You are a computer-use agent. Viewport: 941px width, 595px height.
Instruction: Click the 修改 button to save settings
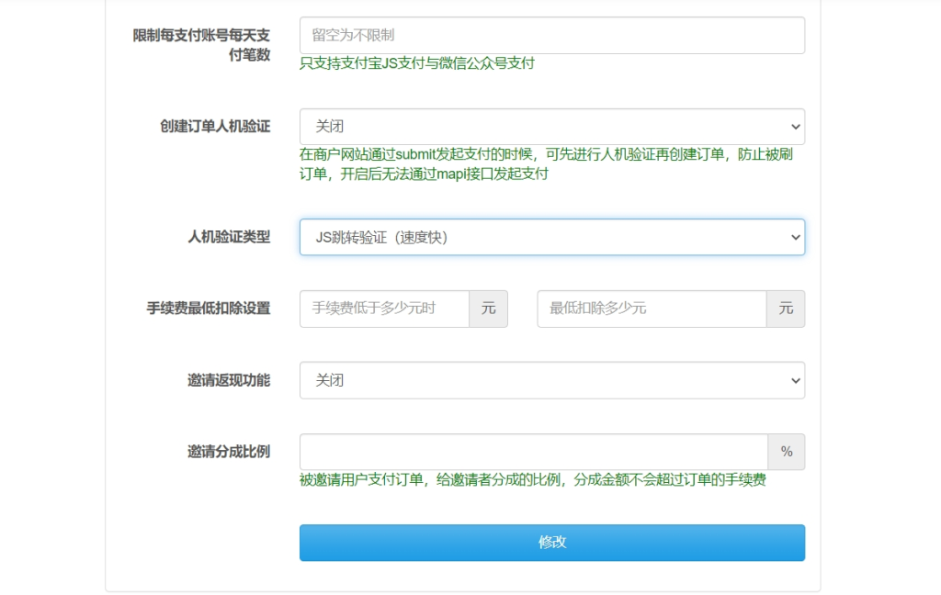coord(551,543)
